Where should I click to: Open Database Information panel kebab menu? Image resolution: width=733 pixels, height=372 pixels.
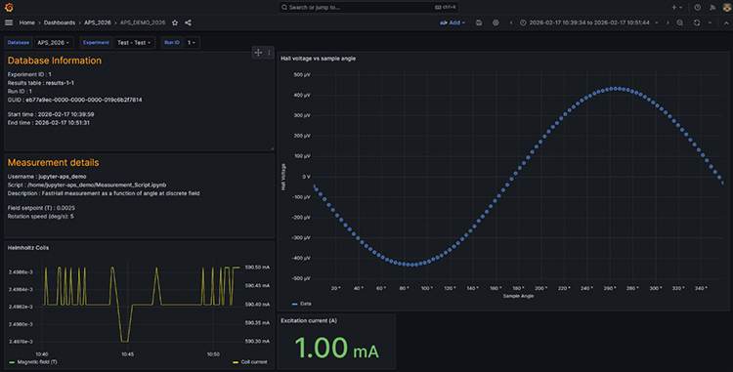[269, 53]
